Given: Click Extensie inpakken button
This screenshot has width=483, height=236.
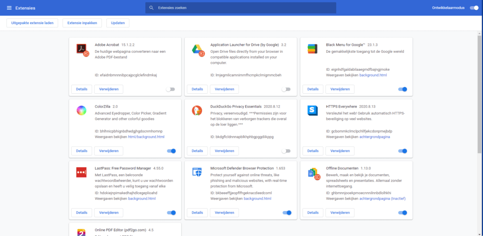Looking at the screenshot, I should point(82,23).
